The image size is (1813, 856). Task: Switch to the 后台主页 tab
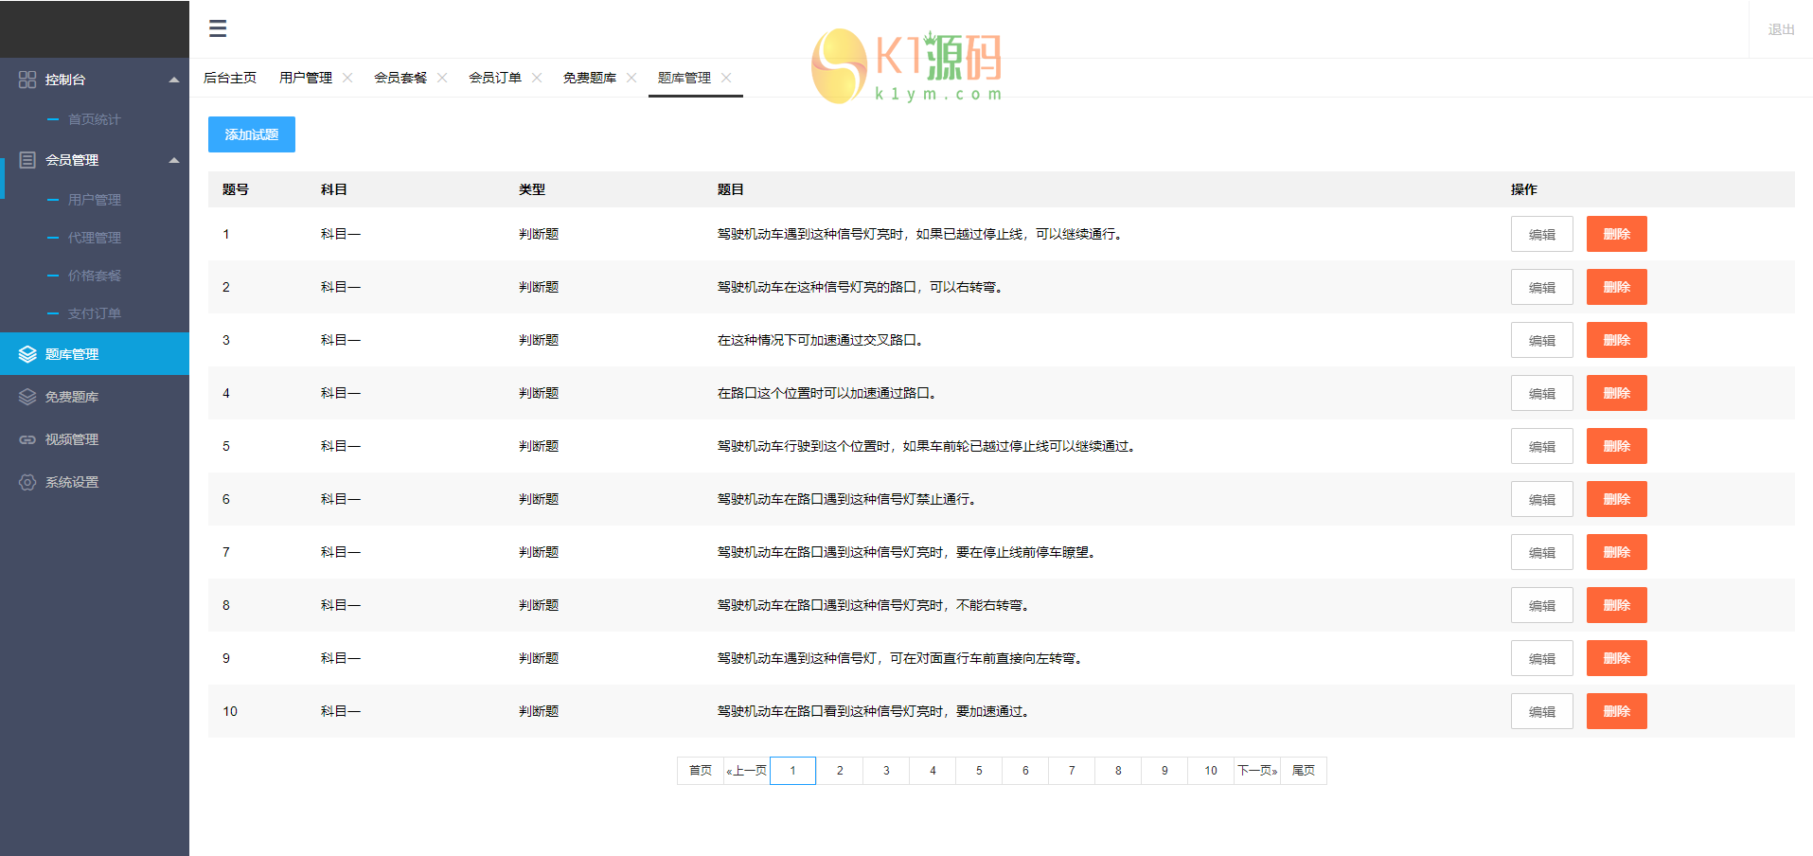(x=230, y=78)
